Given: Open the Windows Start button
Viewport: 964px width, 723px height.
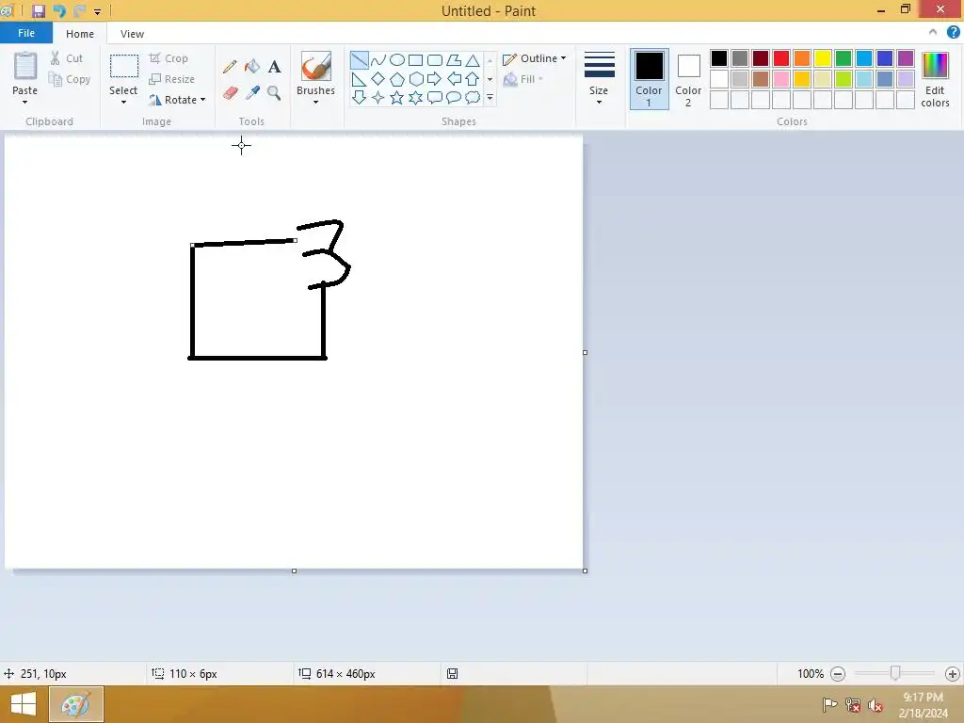Looking at the screenshot, I should click(24, 704).
